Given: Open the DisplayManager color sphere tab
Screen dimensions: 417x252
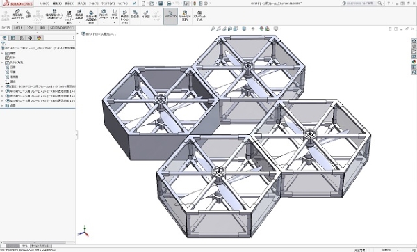Looking at the screenshot, I should click(x=39, y=38).
